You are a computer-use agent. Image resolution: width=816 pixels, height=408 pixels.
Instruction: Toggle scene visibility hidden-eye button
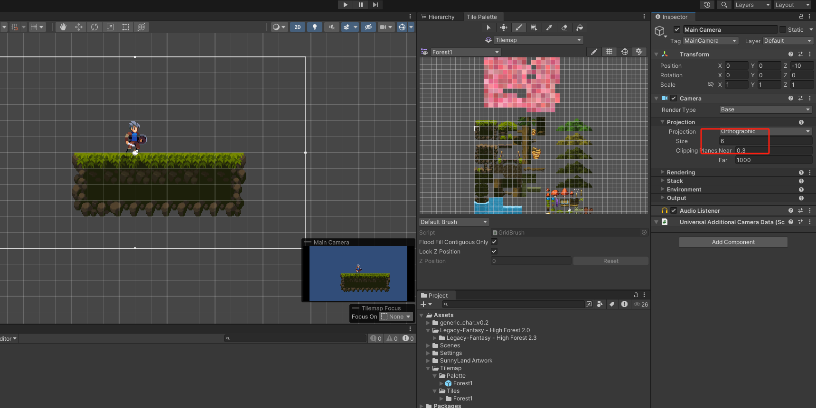368,27
